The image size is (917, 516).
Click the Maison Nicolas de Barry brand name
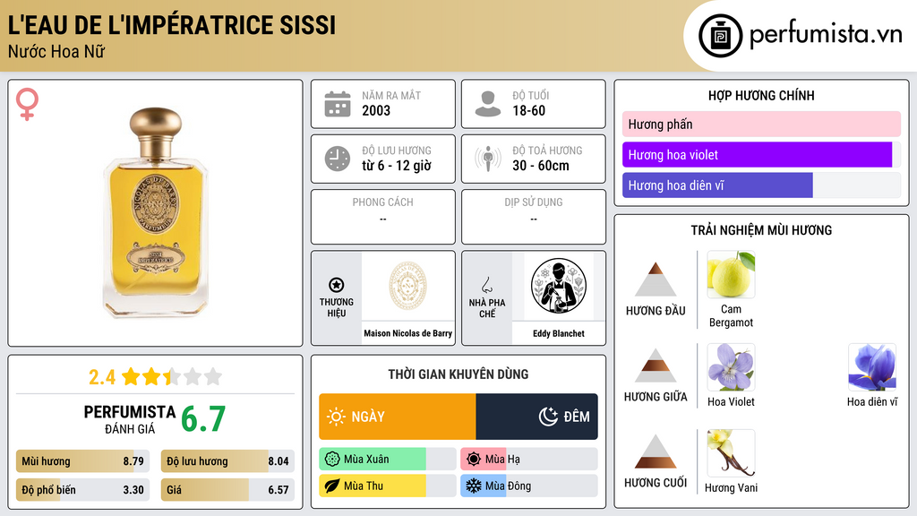tap(408, 333)
